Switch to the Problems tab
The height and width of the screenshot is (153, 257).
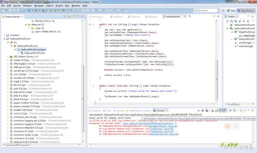(x=95, y=111)
